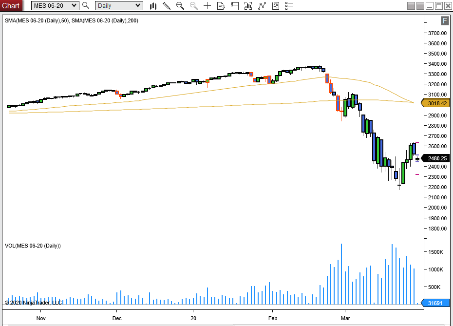Open the chart trader icon

tap(235, 6)
